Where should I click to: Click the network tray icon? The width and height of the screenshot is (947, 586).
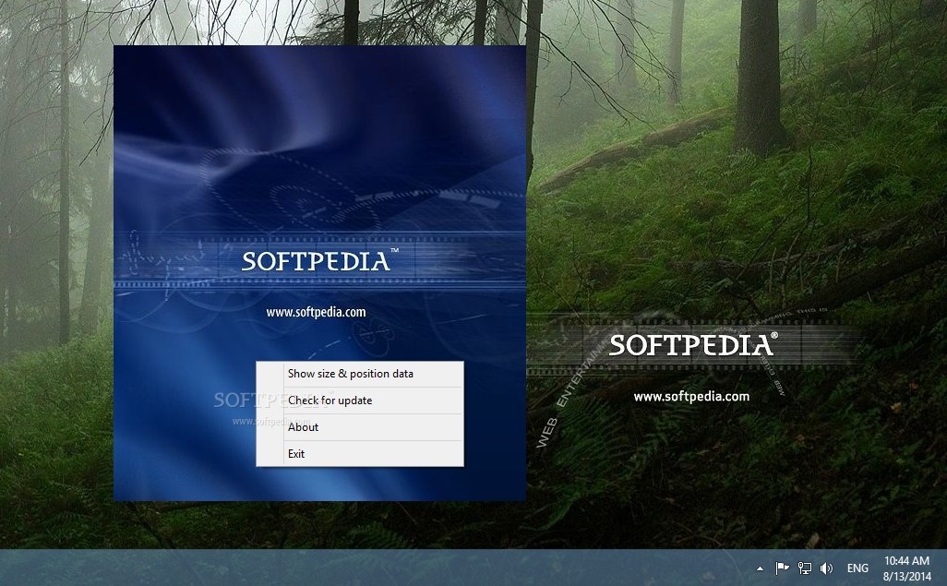click(805, 568)
